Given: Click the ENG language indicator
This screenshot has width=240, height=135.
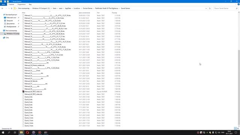Looking at the screenshot, I should point(223,132).
